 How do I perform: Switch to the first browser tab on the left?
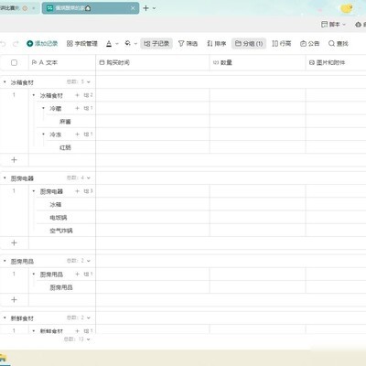18,8
